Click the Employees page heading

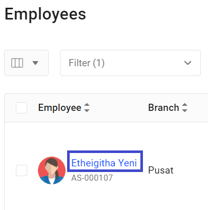[45, 14]
